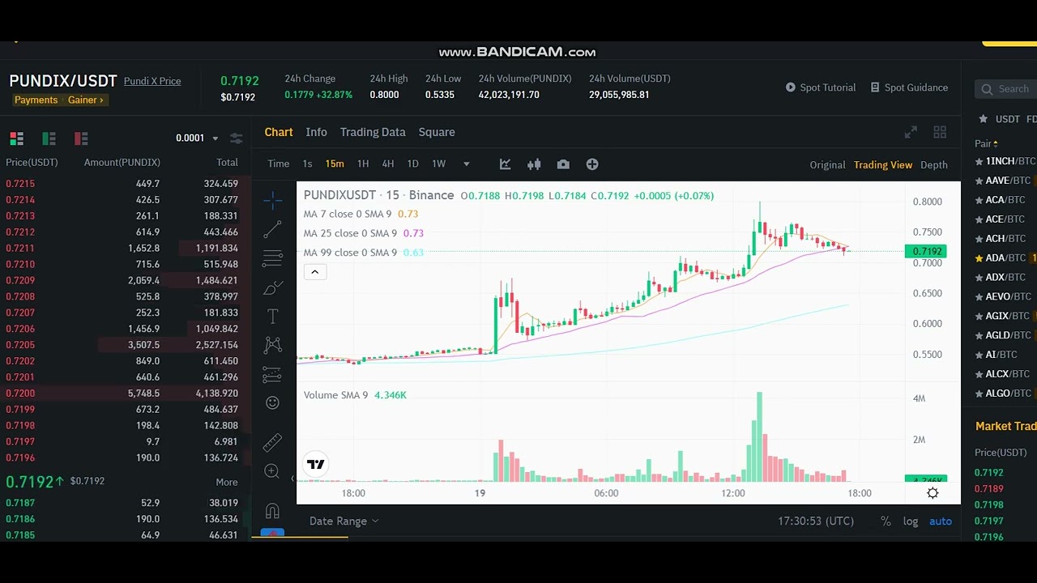The height and width of the screenshot is (583, 1037).
Task: Select the crosshair cursor tool
Action: [272, 200]
